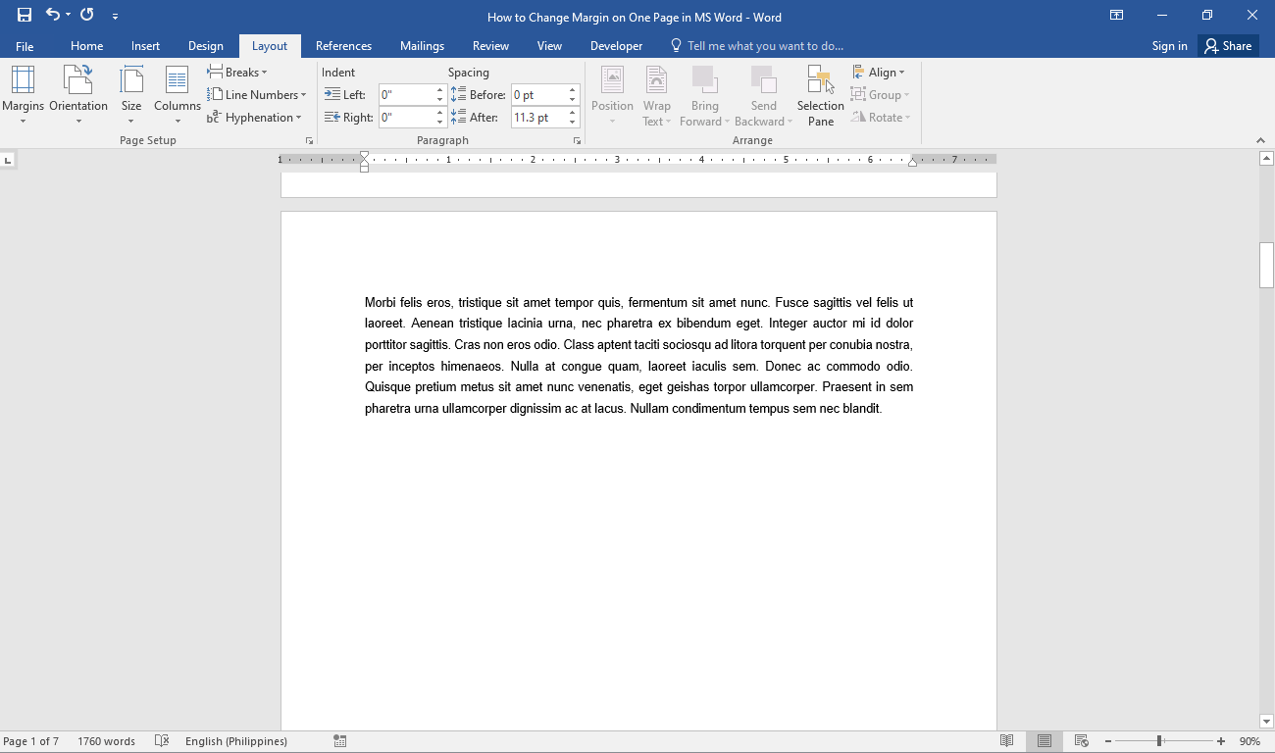Open the paper Size options

coord(130,95)
